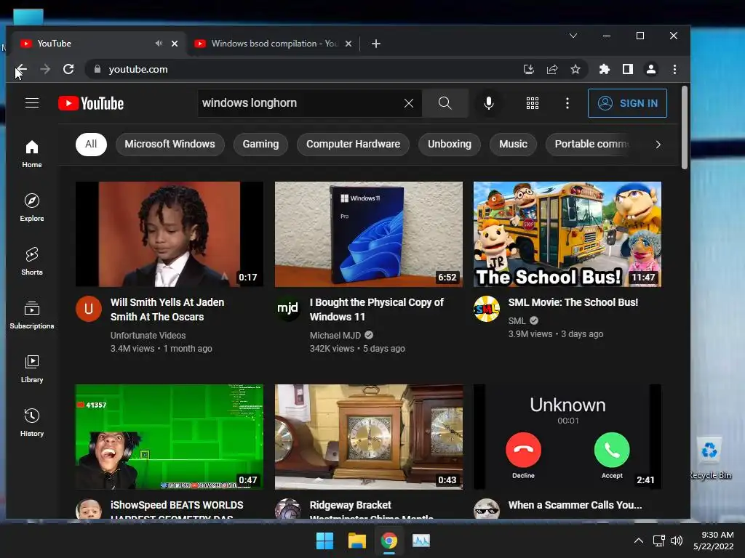This screenshot has width=745, height=558.
Task: Click the magnifying glass search button
Action: (x=445, y=103)
